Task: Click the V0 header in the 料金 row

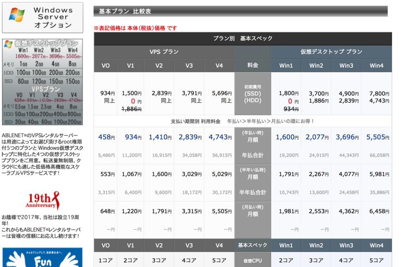Action: [x=106, y=66]
